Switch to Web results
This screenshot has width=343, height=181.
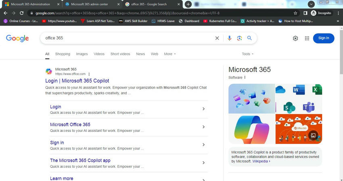(155, 54)
